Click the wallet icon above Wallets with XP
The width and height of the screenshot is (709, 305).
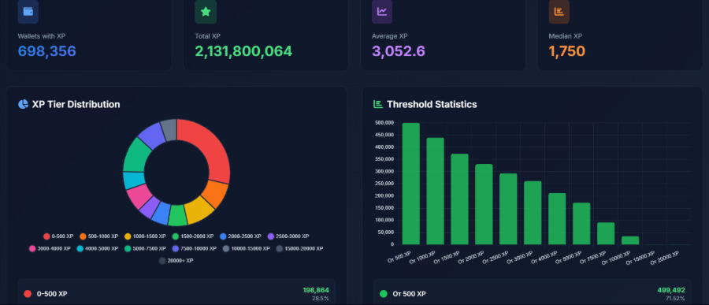(x=28, y=12)
